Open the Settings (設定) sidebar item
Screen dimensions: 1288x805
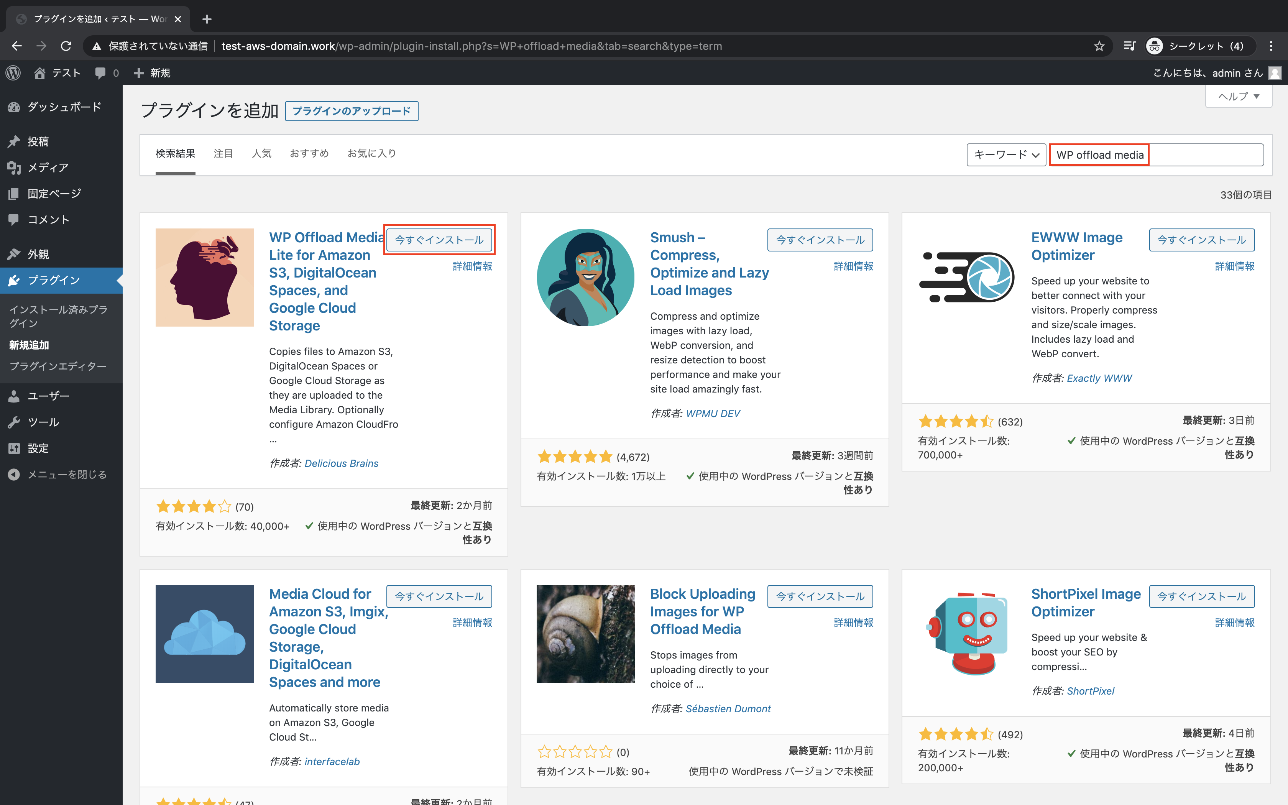tap(38, 448)
